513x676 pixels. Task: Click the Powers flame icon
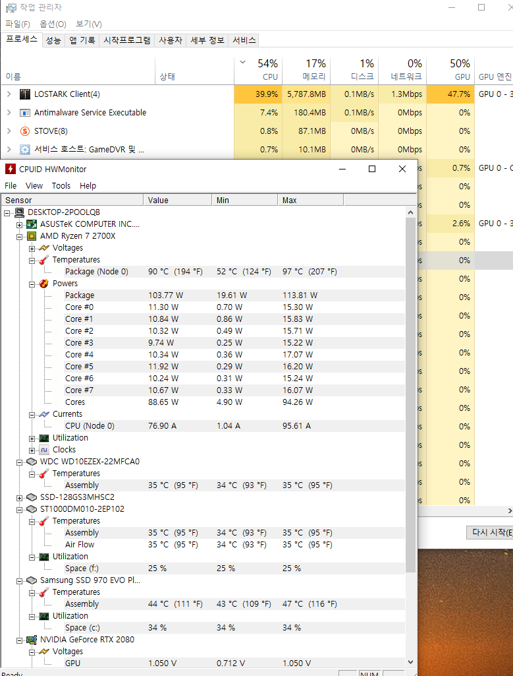(44, 283)
